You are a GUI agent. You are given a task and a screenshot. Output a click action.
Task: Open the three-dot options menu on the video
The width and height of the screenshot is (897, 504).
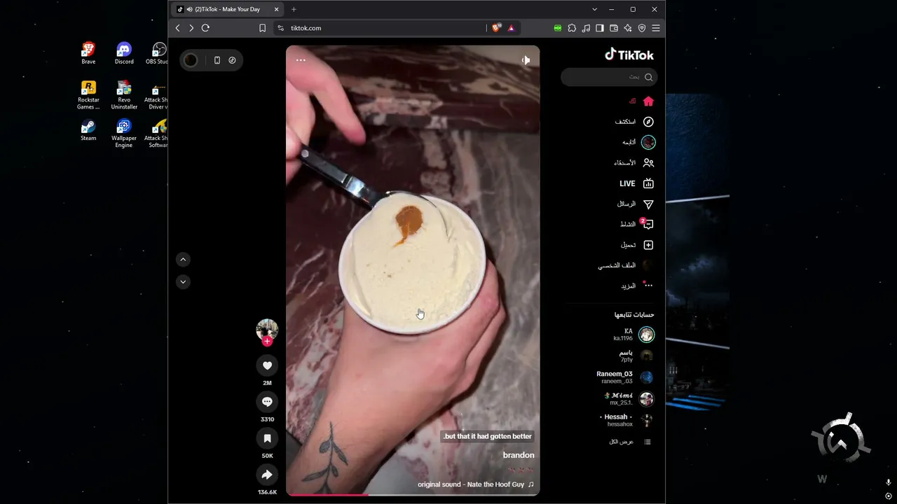(301, 60)
